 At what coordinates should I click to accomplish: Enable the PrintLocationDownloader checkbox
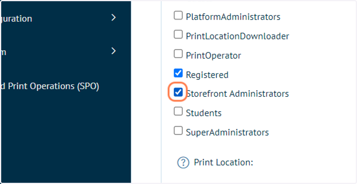pos(178,35)
